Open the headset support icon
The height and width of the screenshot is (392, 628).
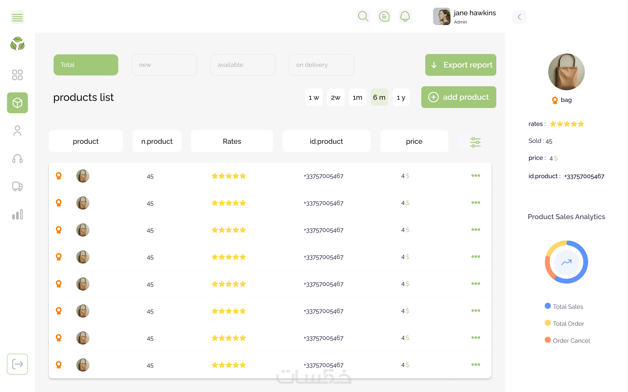tap(17, 159)
